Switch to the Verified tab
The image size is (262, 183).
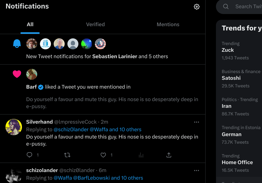[95, 24]
